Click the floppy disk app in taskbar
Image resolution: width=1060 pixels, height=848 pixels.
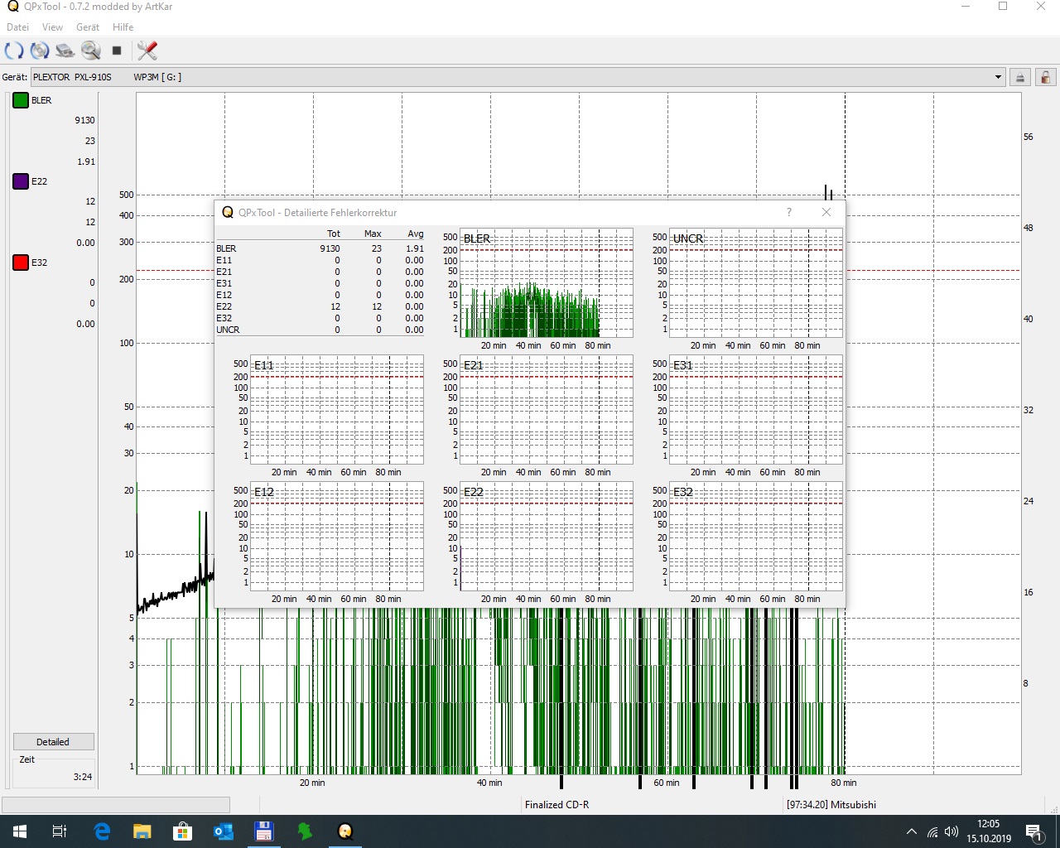tap(264, 831)
